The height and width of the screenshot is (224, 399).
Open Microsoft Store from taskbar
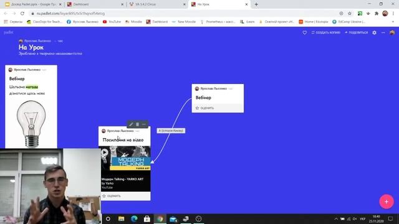pos(147,218)
